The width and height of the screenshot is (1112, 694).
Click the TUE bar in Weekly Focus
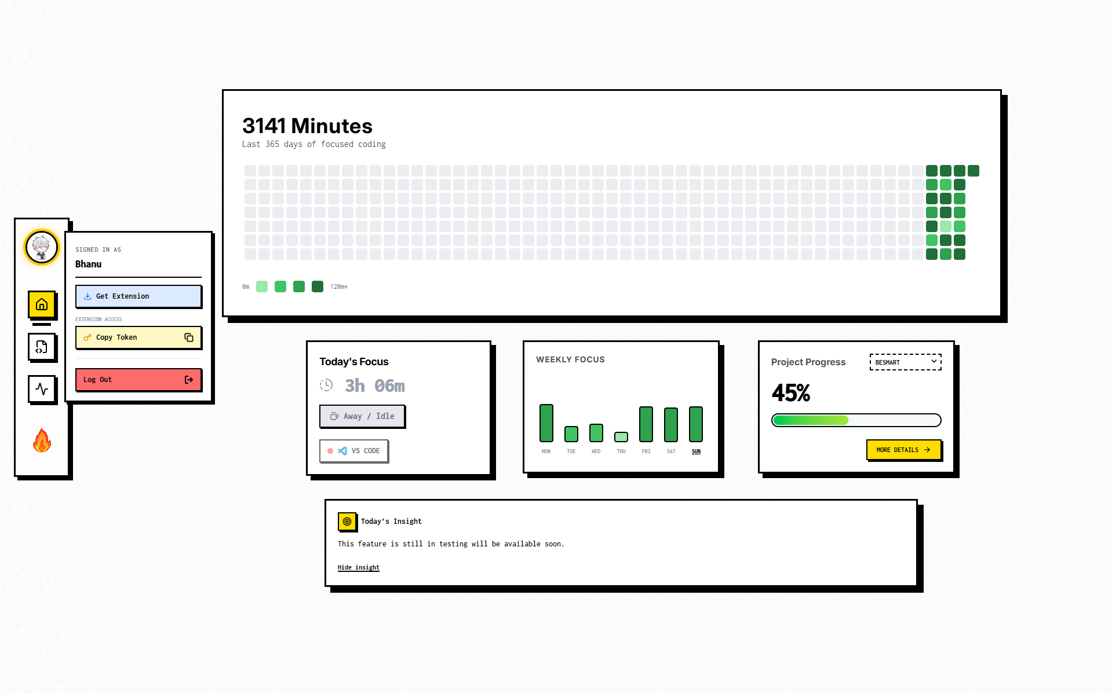pos(571,434)
